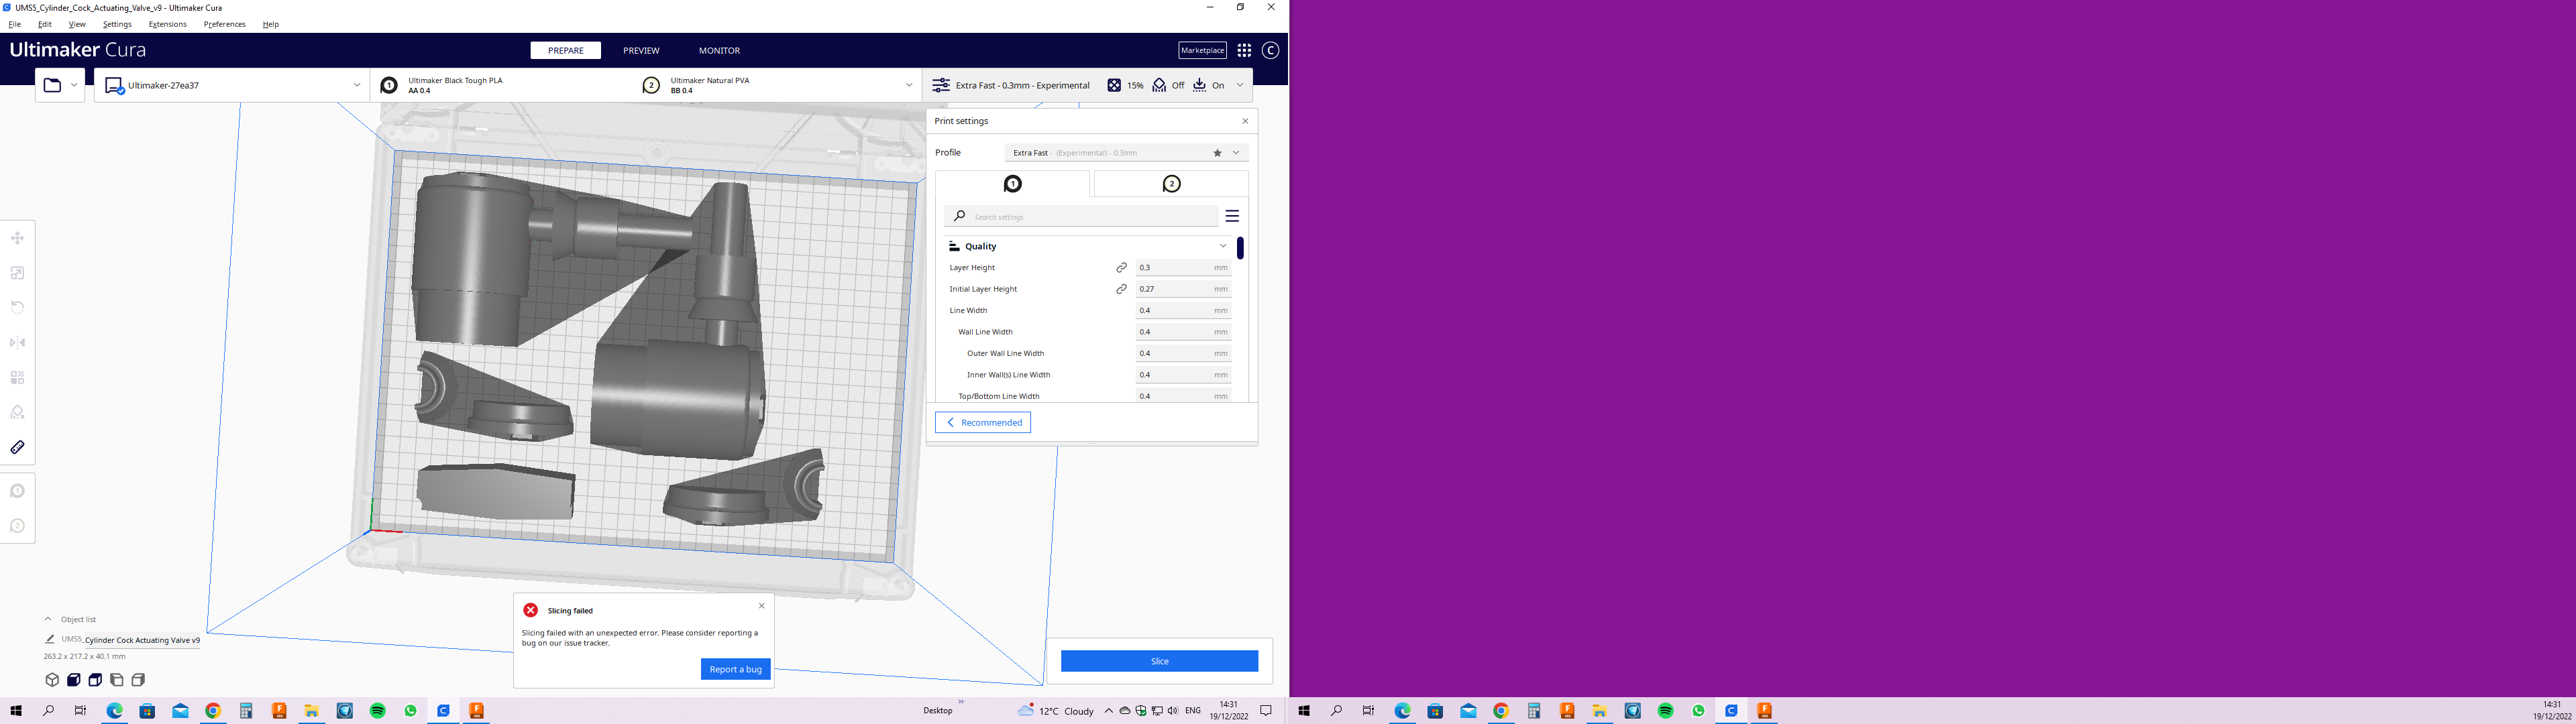This screenshot has width=2576, height=724.
Task: Select the Scale tool
Action: (17, 272)
